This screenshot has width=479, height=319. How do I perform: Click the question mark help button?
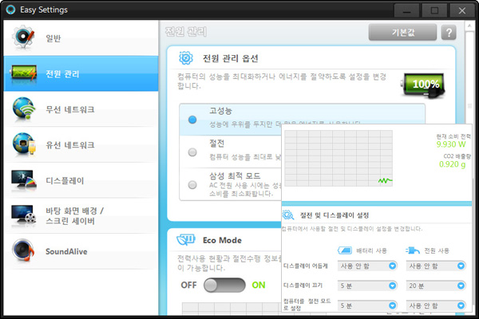(448, 33)
